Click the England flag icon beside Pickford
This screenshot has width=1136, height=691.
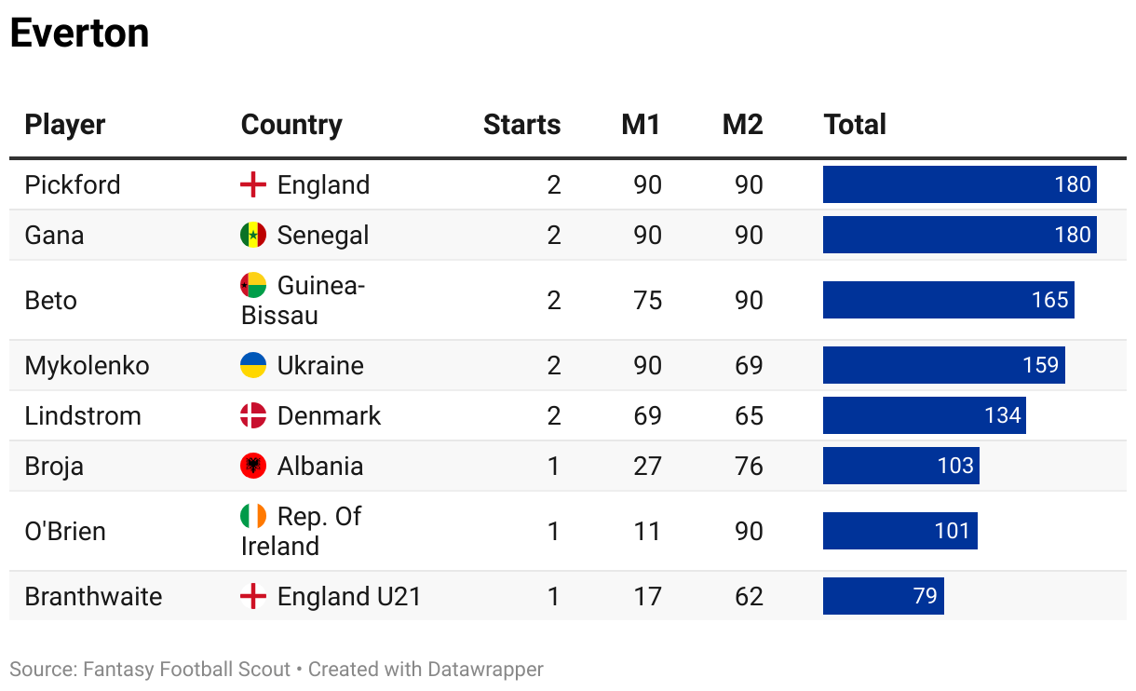(x=253, y=184)
